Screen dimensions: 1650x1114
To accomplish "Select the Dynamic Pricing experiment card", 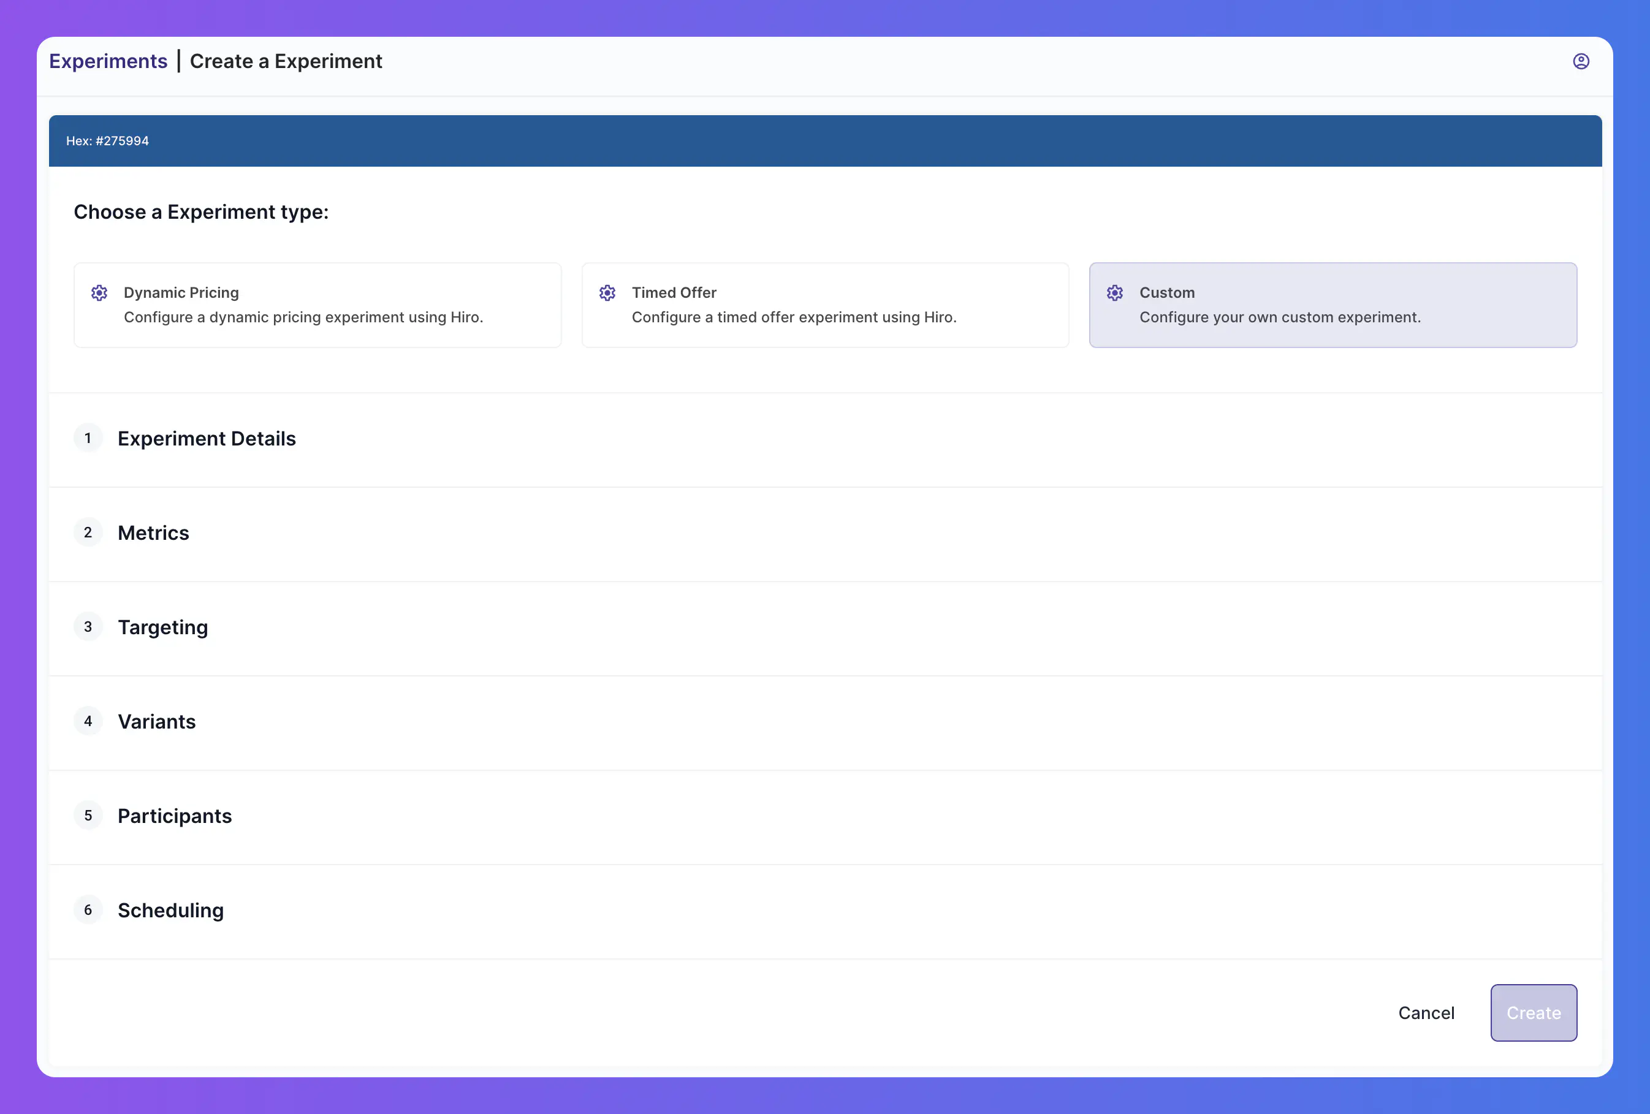I will 317,305.
